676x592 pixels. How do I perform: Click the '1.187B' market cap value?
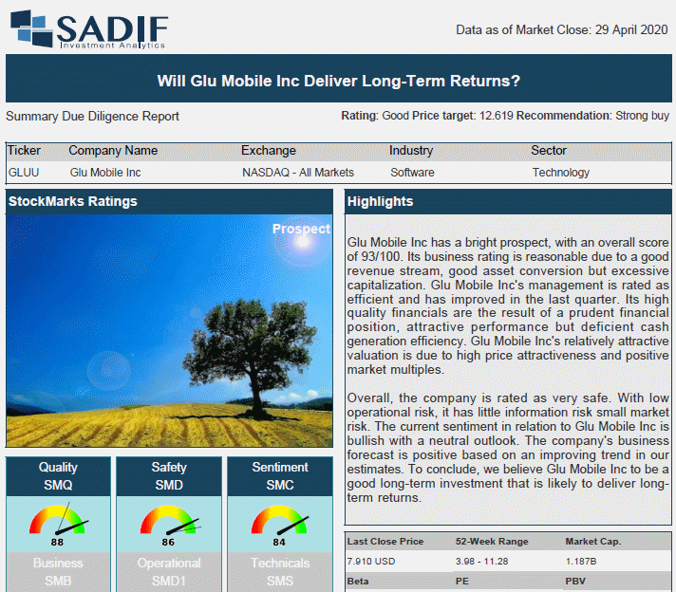coord(581,562)
